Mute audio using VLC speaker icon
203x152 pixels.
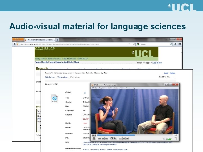pyautogui.click(x=164, y=139)
